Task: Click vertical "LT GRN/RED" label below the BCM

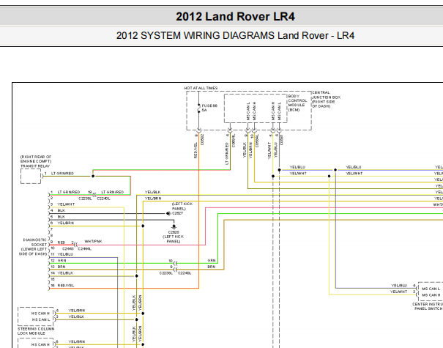Action: coord(226,154)
